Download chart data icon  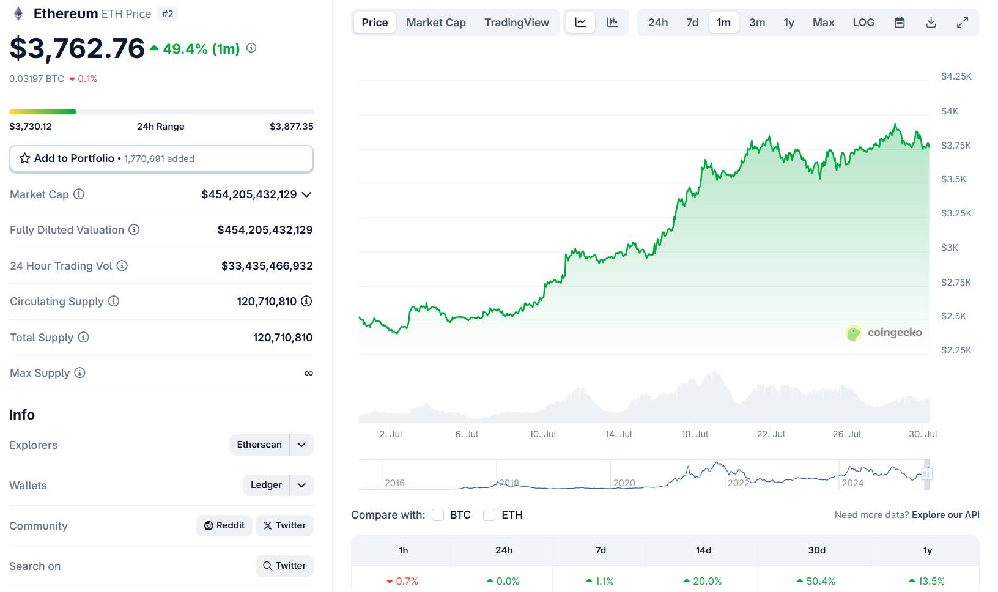(x=931, y=23)
